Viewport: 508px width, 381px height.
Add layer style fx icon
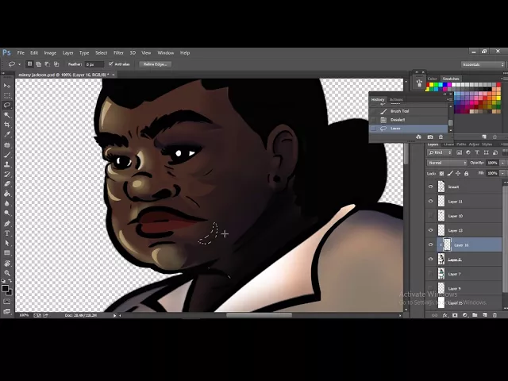coord(444,315)
